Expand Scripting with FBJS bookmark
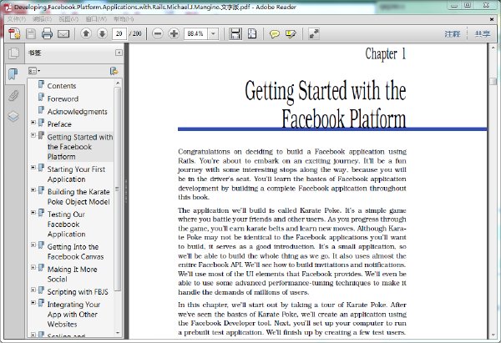 point(33,290)
